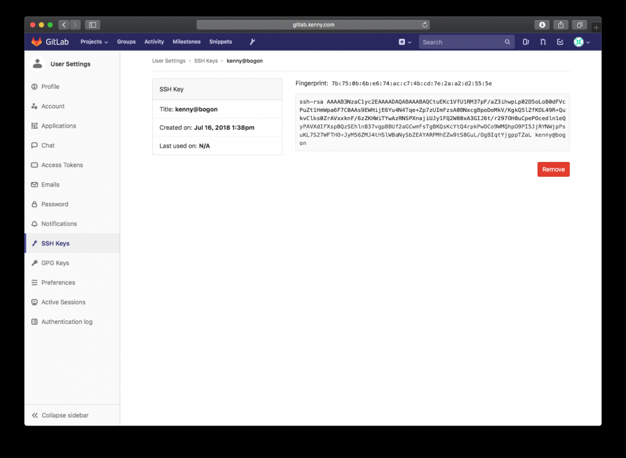Click the Safari back button
Image resolution: width=626 pixels, height=458 pixels.
click(x=64, y=25)
